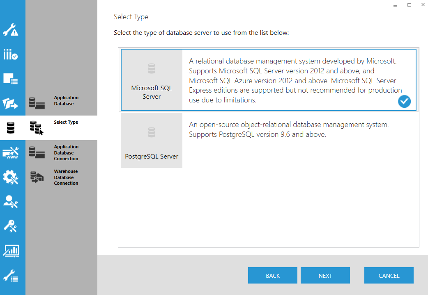The height and width of the screenshot is (295, 428).
Task: Click the Select Type page heading
Action: (x=131, y=17)
